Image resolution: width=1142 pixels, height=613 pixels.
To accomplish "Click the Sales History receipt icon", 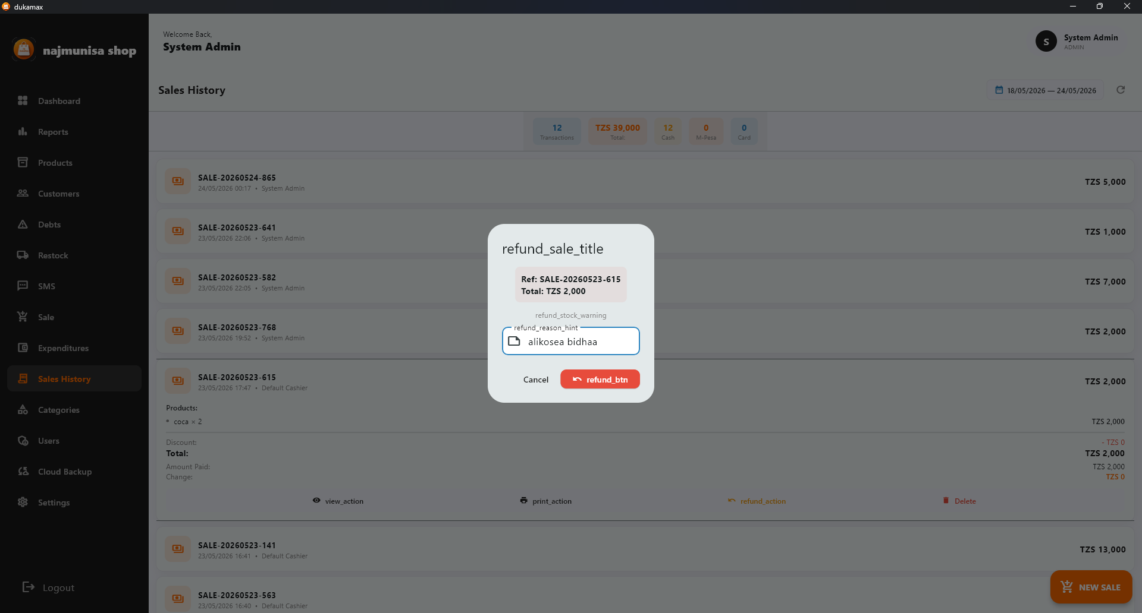I will click(23, 378).
